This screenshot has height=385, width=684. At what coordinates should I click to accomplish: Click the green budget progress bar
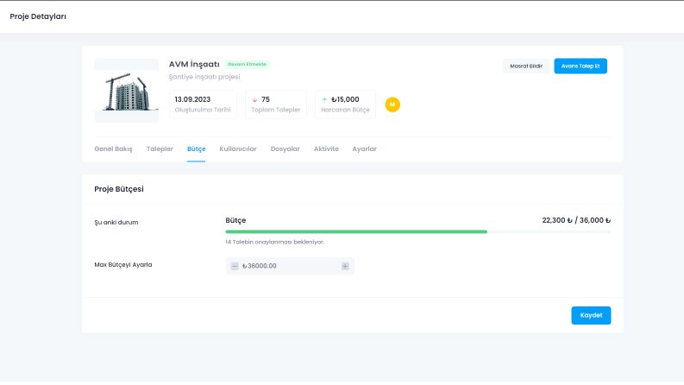[356, 232]
